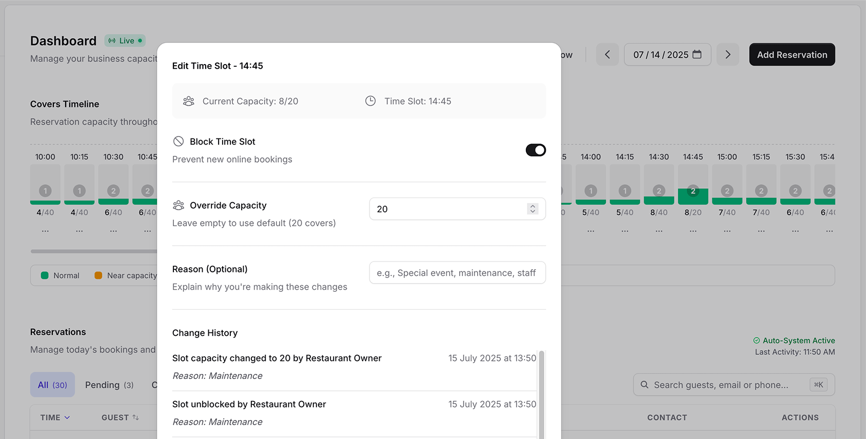This screenshot has width=866, height=439.
Task: Open the date picker calendar icon
Action: tap(697, 54)
